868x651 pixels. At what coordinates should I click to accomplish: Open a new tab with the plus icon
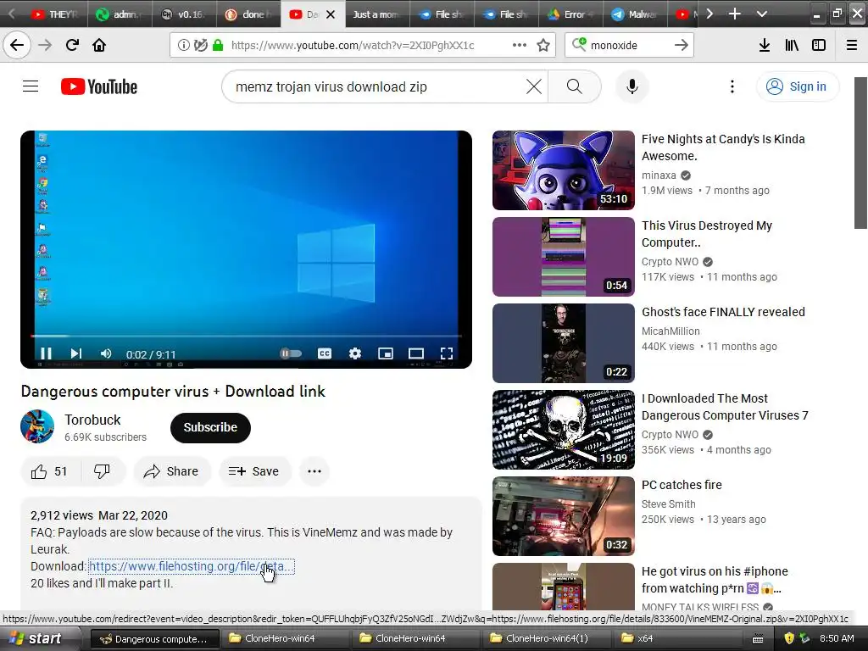735,14
